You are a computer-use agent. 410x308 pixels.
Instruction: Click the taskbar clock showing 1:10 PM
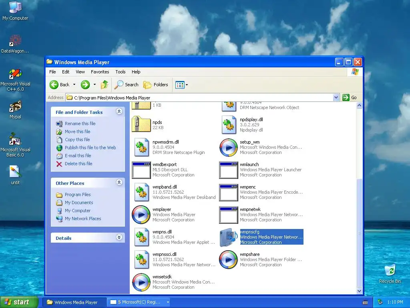395,302
